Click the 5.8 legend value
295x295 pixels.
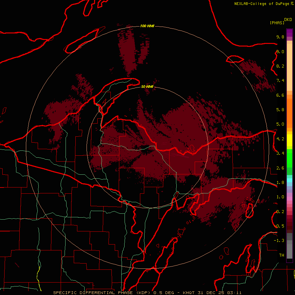click(x=280, y=110)
